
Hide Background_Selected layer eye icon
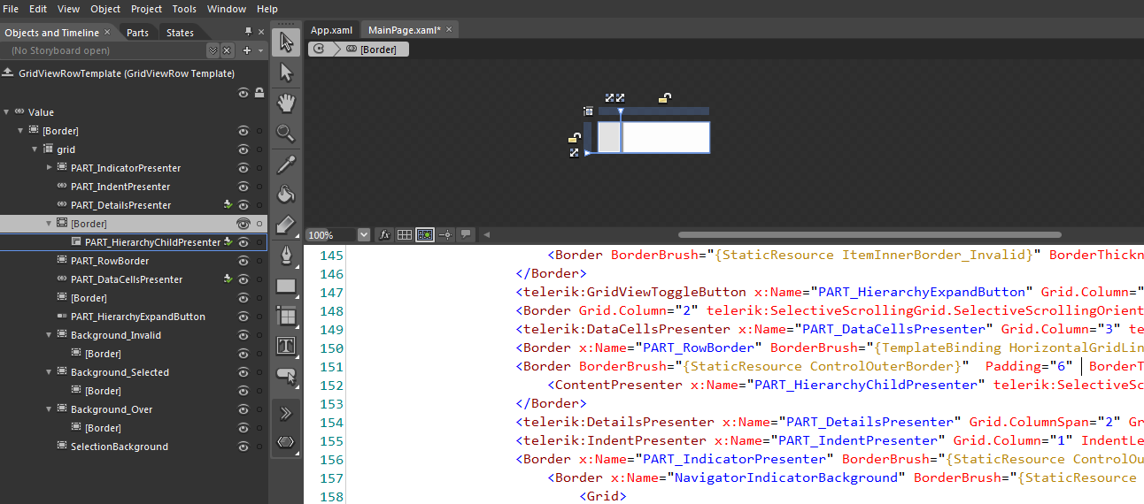[243, 372]
